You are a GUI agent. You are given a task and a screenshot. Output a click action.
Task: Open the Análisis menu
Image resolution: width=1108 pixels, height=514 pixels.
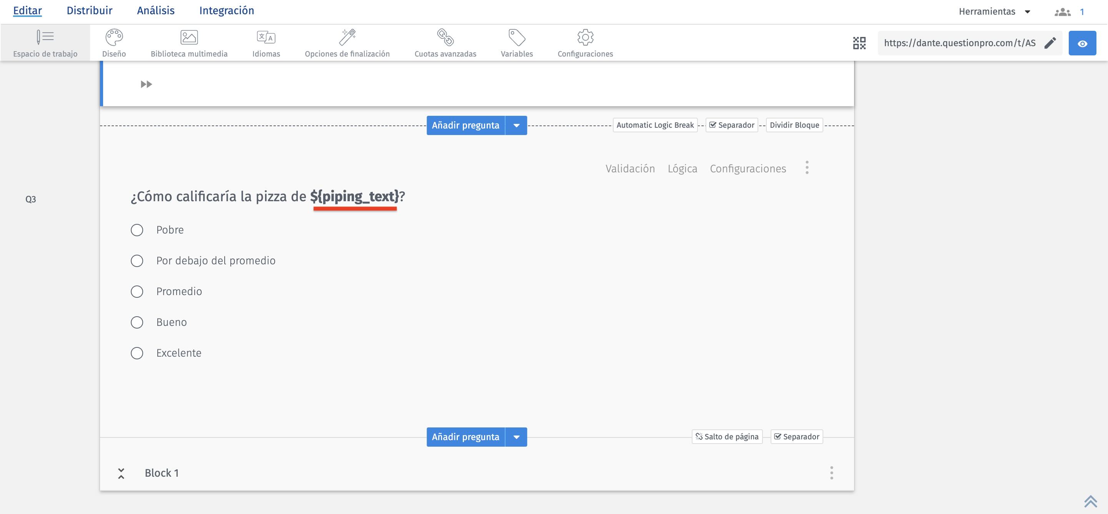155,10
